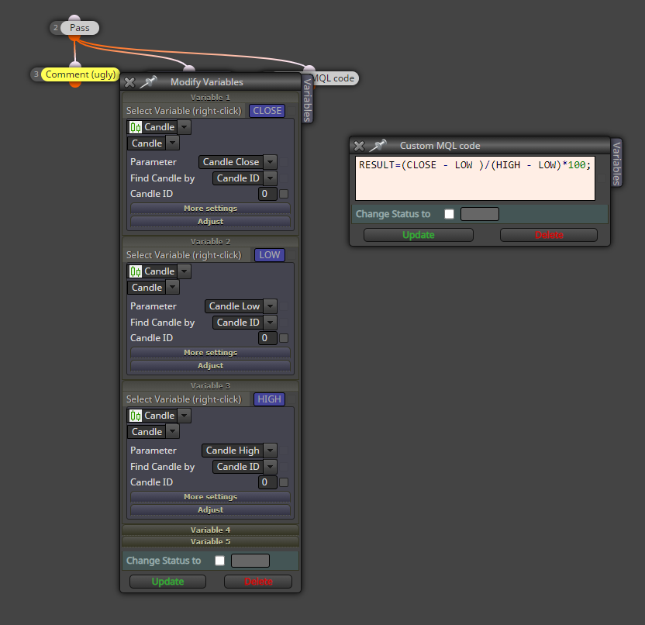Open the Candle Close parameter dropdown

coord(270,162)
